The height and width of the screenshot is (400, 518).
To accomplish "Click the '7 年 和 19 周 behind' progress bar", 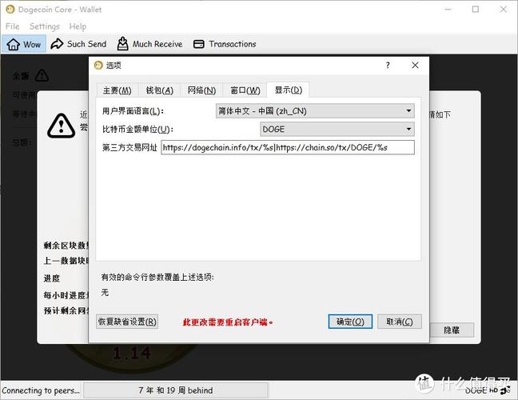I will 175,390.
